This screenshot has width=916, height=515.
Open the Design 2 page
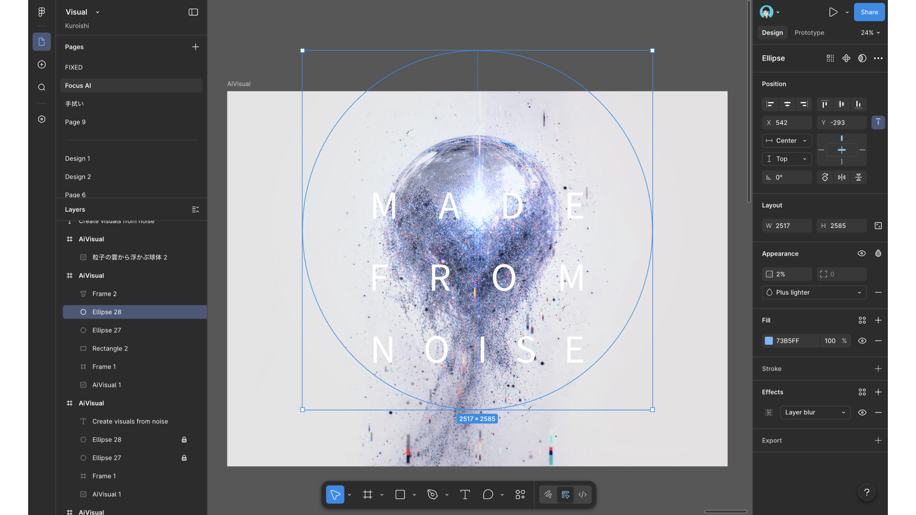pos(78,176)
